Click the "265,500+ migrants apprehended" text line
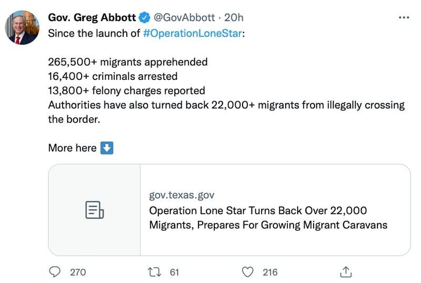 pyautogui.click(x=128, y=62)
